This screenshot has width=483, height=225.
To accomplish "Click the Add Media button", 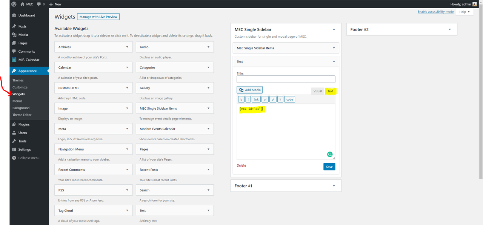I will [249, 90].
